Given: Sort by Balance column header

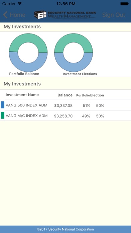Looking at the screenshot, I should click(x=65, y=95).
